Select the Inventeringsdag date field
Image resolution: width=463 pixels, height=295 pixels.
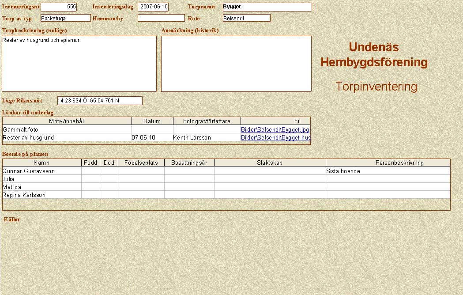click(x=153, y=7)
